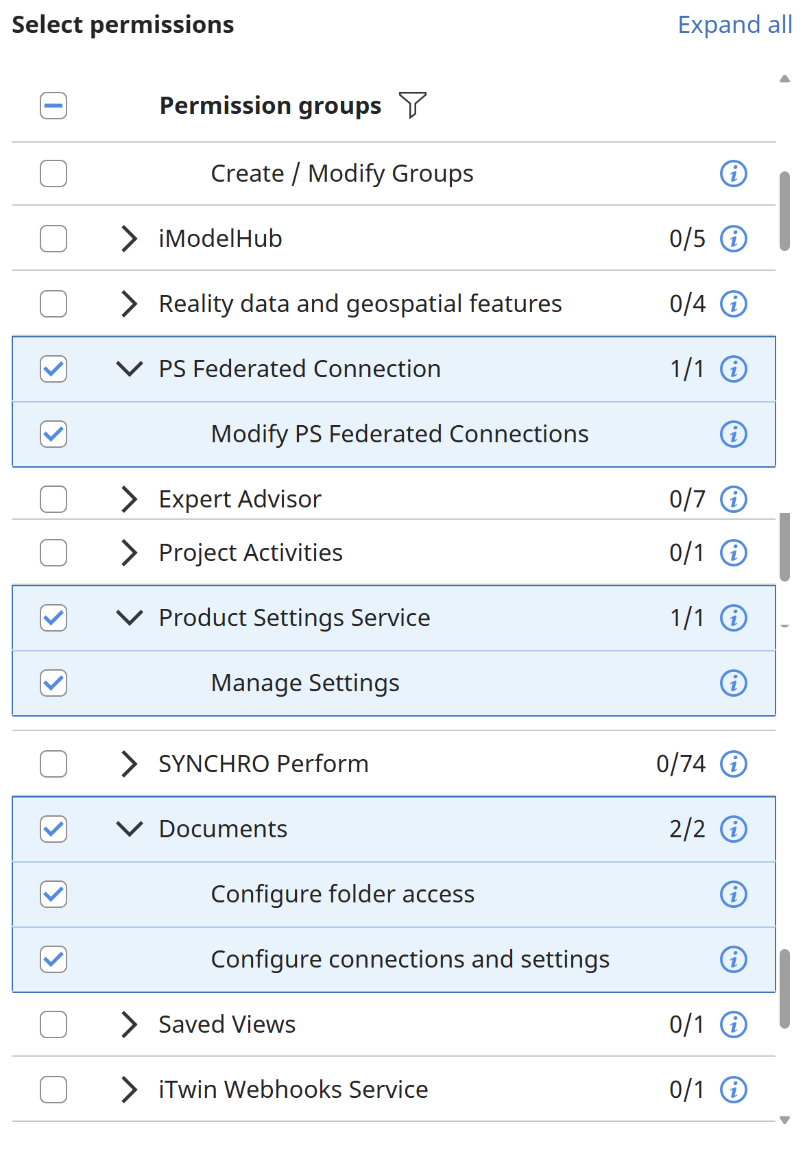
Task: Show info for Configure folder access
Action: click(x=733, y=894)
